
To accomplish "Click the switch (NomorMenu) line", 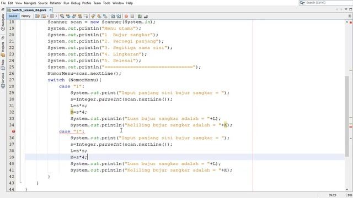I will click(74, 80).
